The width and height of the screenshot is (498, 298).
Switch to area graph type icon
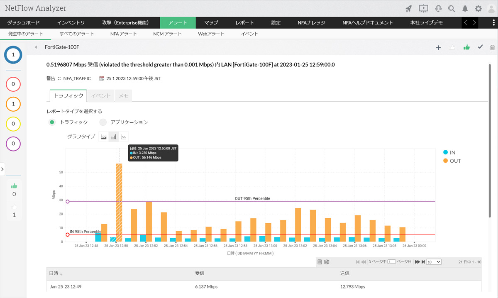coord(104,137)
